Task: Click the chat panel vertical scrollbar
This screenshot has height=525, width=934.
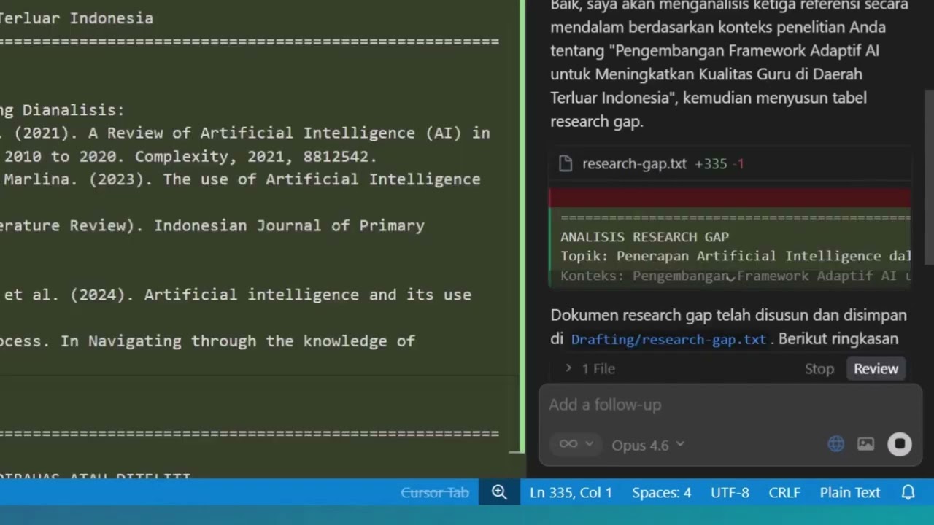Action: point(929,178)
